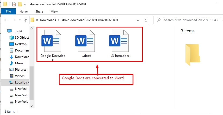Viewport: 223px width, 115px height.
Task: Open the Home ribbon tab
Action: tap(24, 11)
